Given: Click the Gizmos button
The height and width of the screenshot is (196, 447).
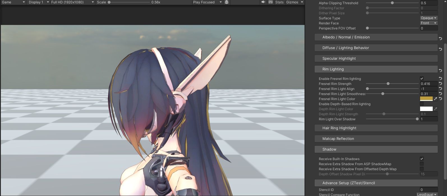Looking at the screenshot, I should click(292, 2).
